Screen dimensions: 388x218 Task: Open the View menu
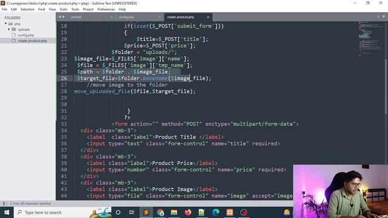52,9
